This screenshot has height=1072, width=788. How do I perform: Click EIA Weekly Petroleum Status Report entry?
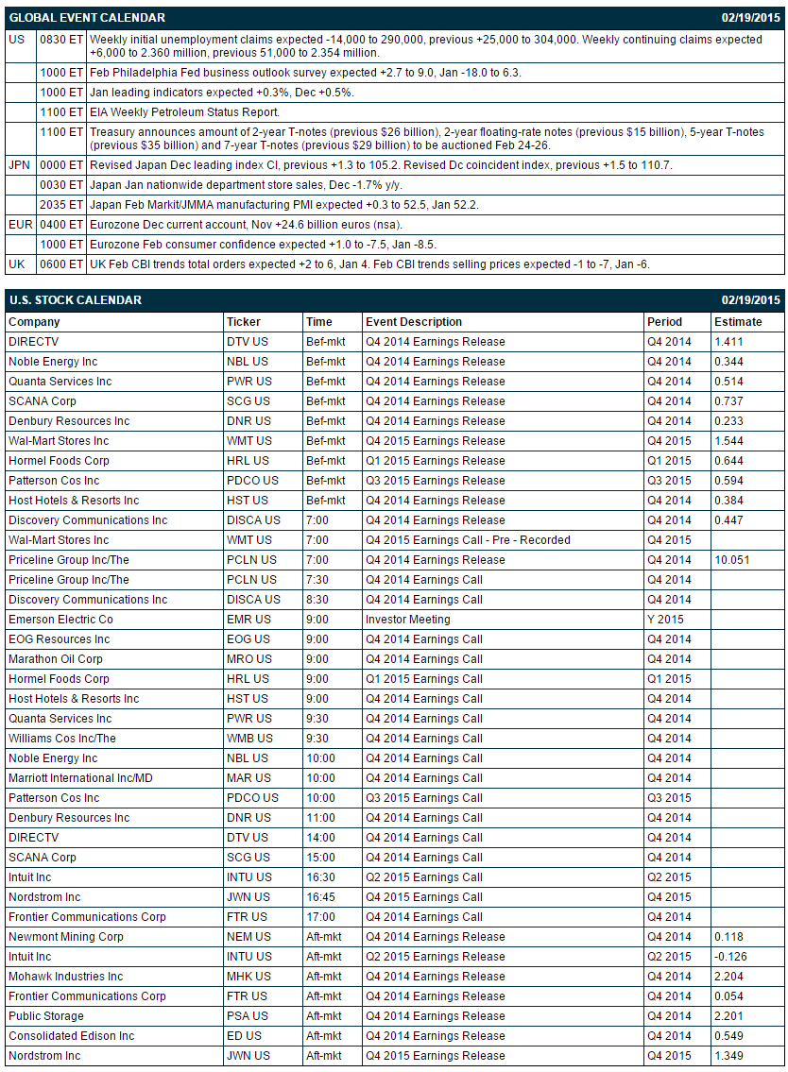click(184, 112)
